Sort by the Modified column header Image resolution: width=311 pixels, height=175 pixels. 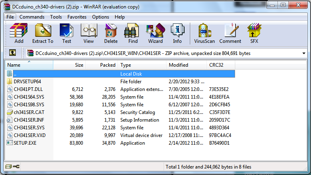point(187,65)
